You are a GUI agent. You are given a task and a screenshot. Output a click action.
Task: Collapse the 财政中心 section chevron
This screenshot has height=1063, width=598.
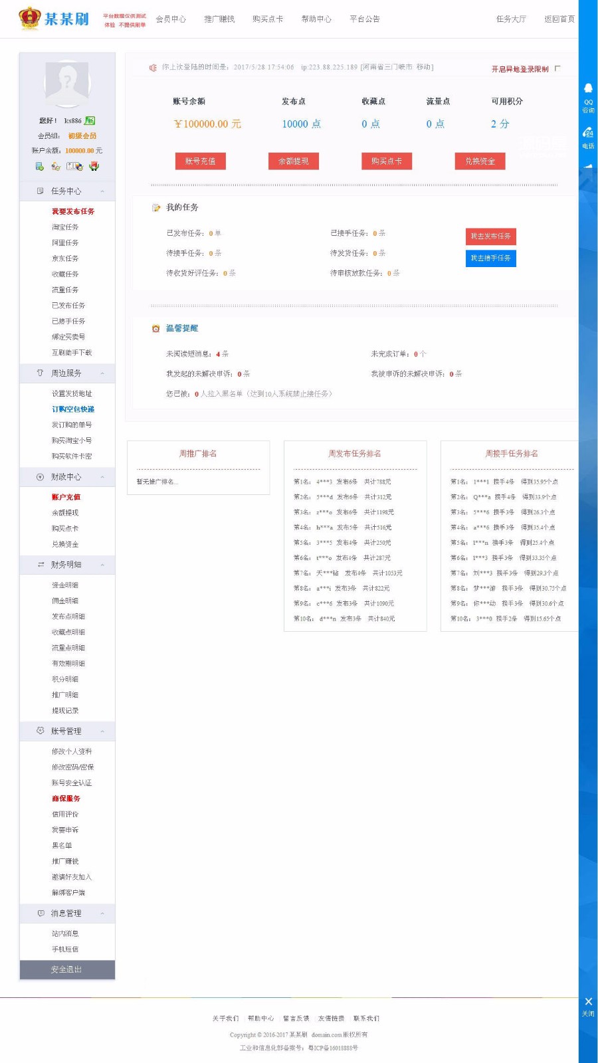102,477
